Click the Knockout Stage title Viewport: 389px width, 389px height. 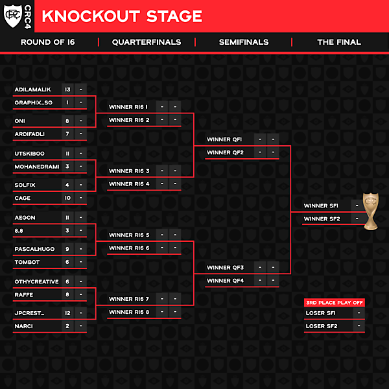point(122,16)
